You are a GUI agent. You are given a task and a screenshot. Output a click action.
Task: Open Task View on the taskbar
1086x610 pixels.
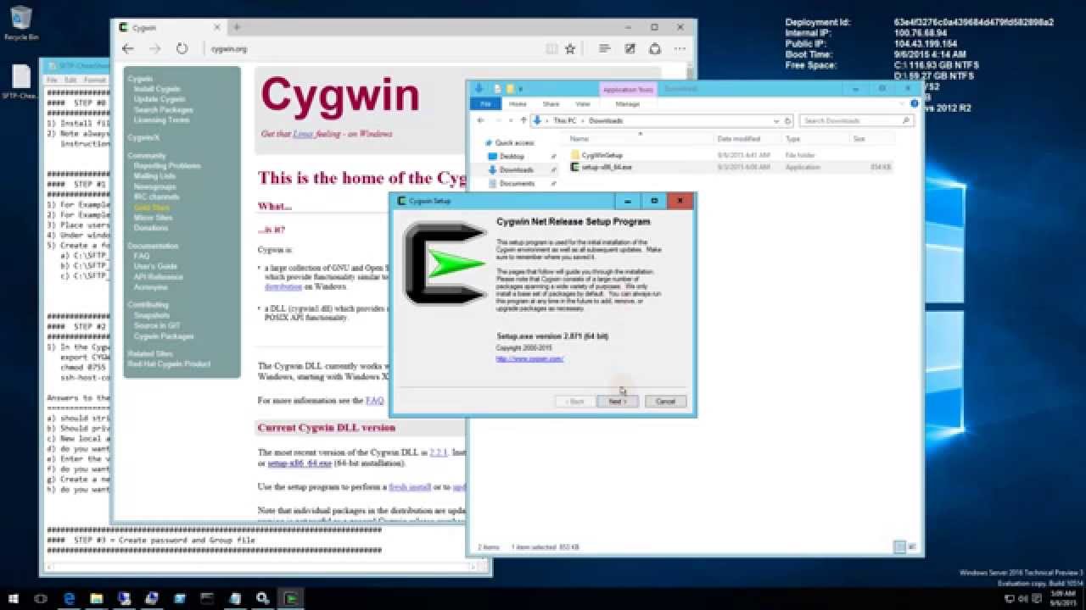point(41,598)
